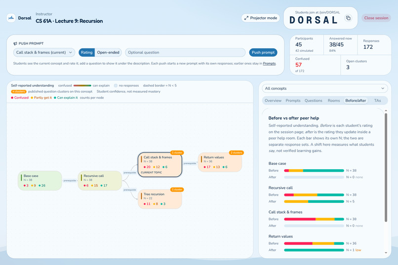Open the Call stack & frames concept dropdown
This screenshot has width=398, height=265.
pos(44,52)
